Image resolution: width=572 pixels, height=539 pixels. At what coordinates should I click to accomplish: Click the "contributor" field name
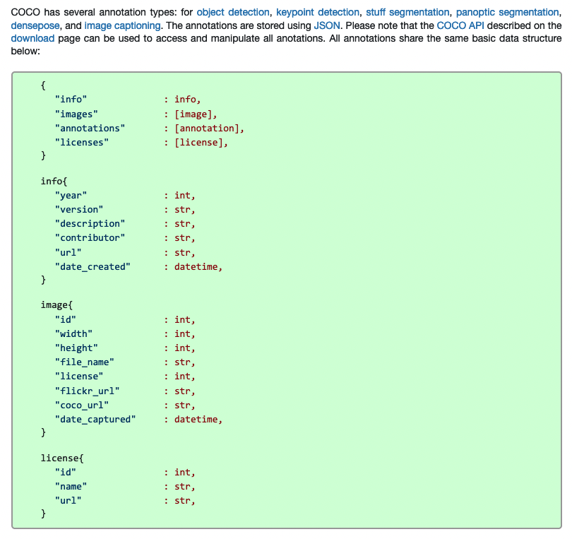point(90,238)
